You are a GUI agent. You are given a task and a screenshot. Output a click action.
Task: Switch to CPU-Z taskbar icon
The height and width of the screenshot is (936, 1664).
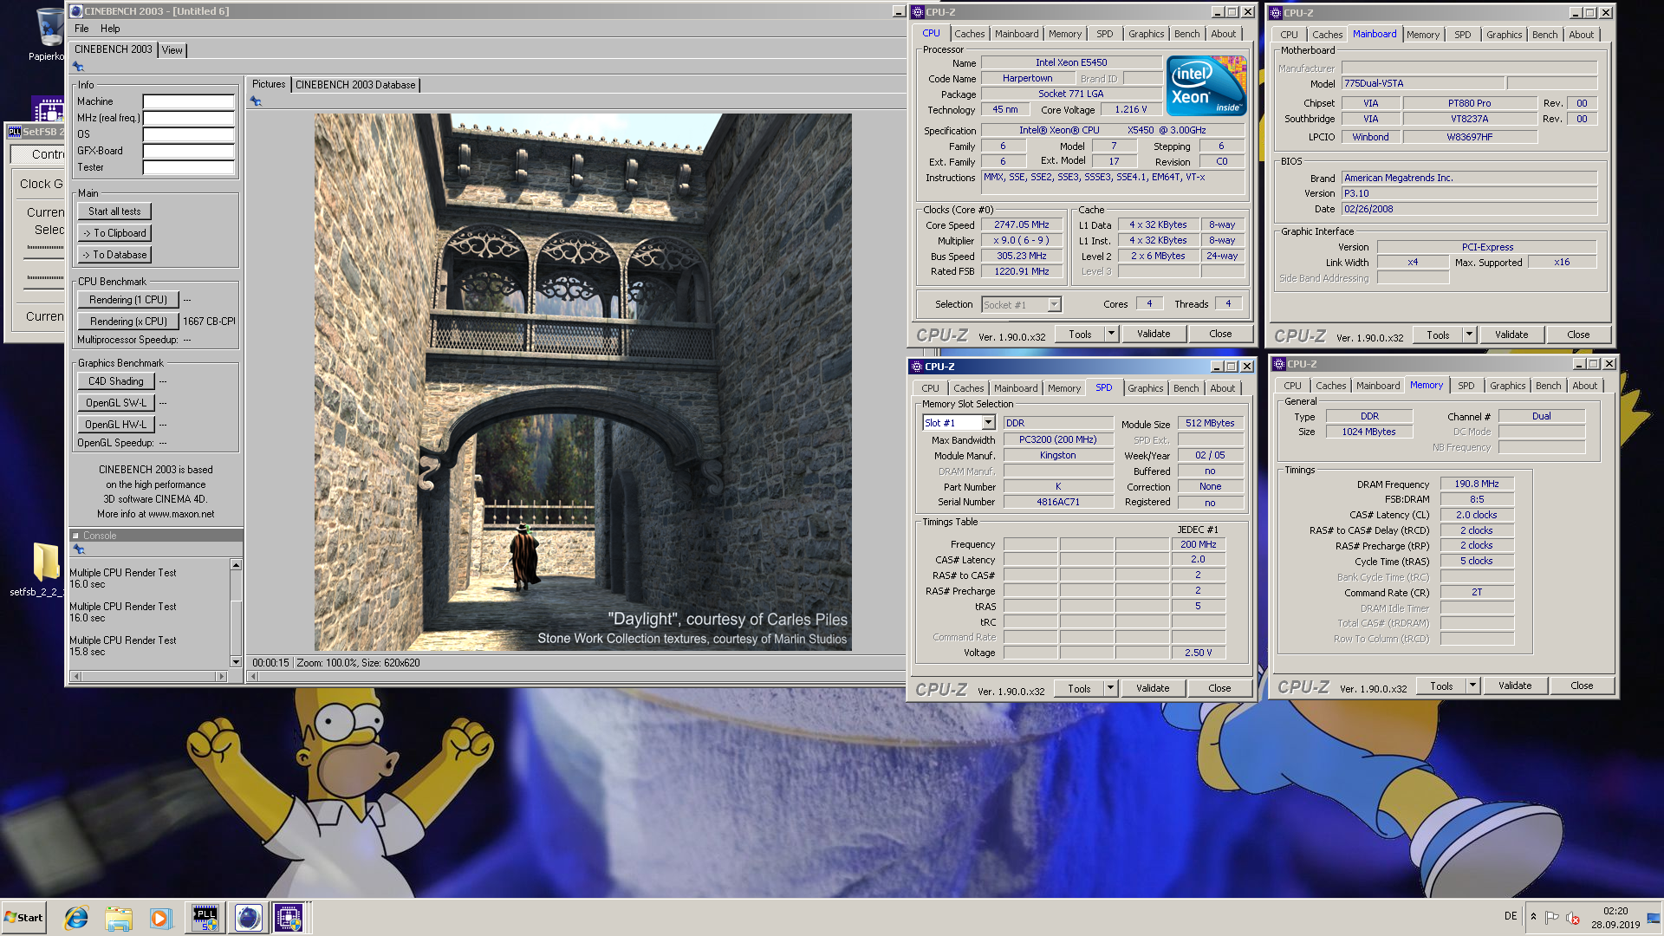(289, 917)
